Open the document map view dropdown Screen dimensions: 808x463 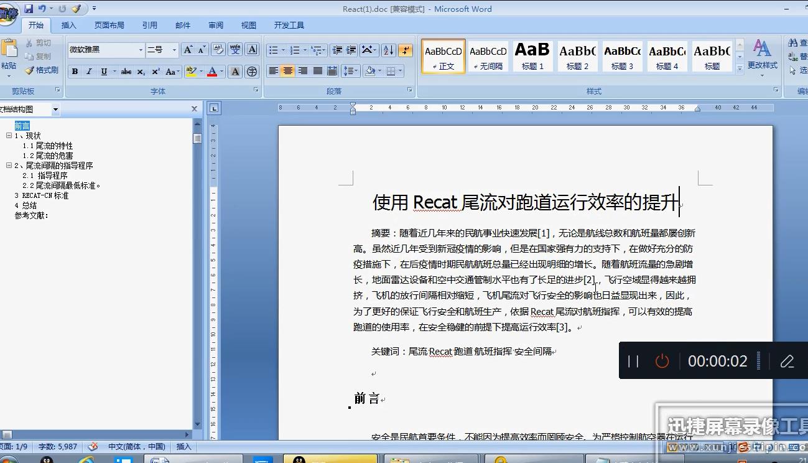click(x=55, y=110)
